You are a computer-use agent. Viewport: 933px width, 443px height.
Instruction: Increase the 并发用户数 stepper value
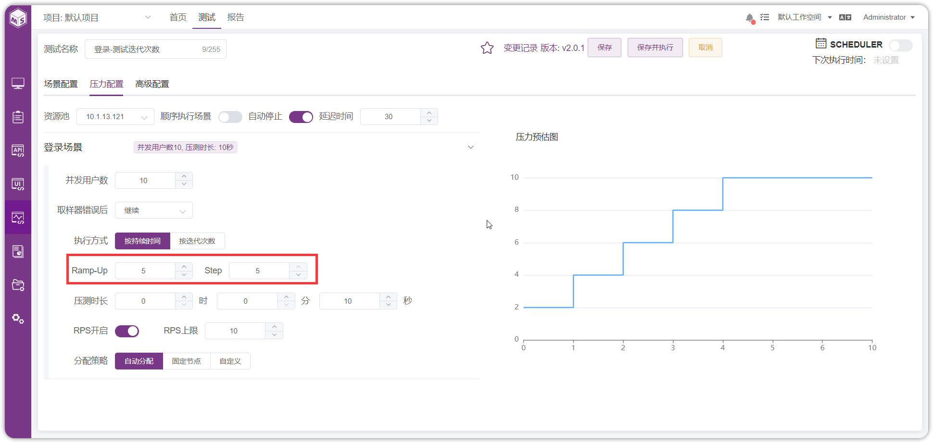coord(184,176)
